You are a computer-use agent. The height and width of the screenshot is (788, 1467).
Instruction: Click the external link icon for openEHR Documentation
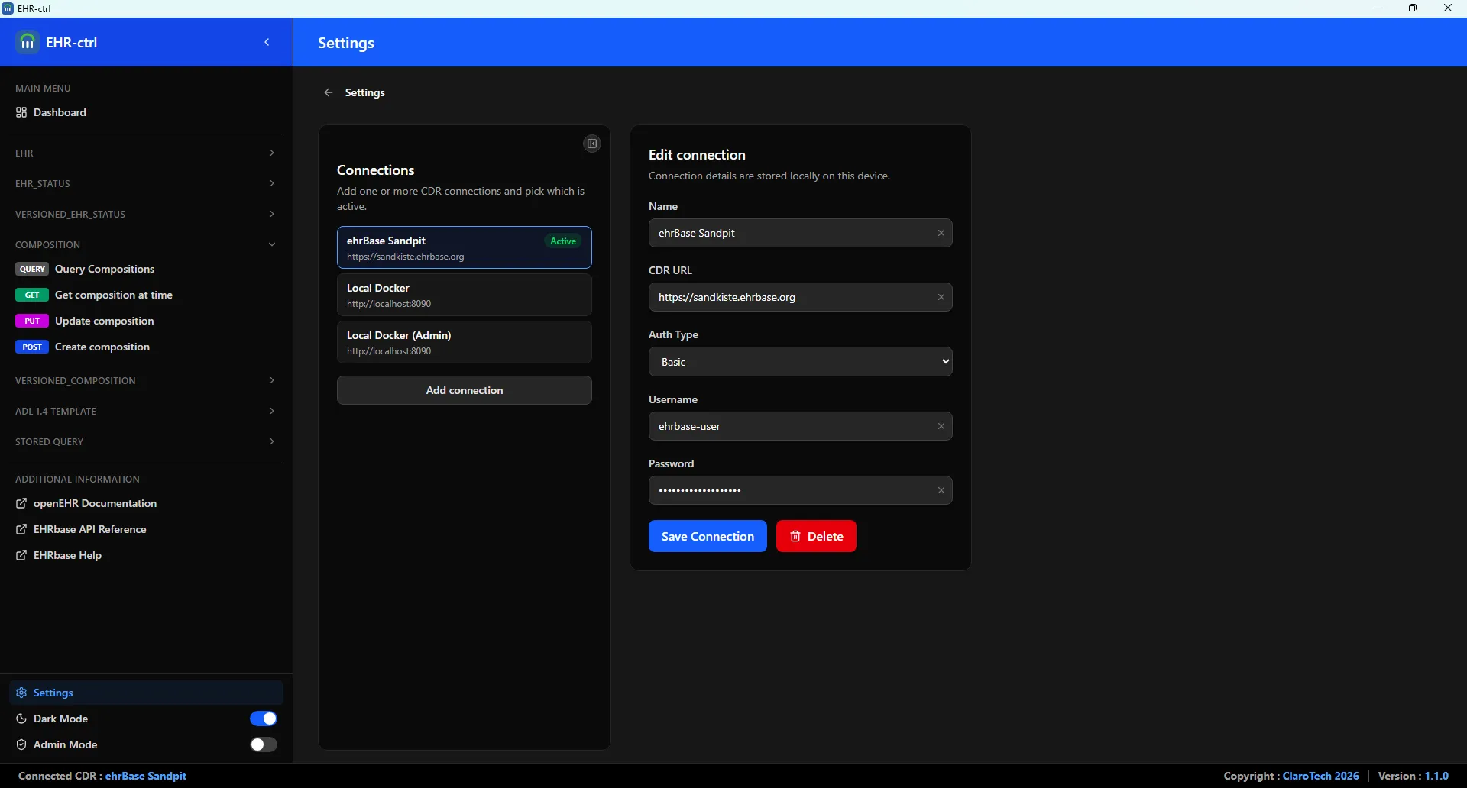point(21,503)
